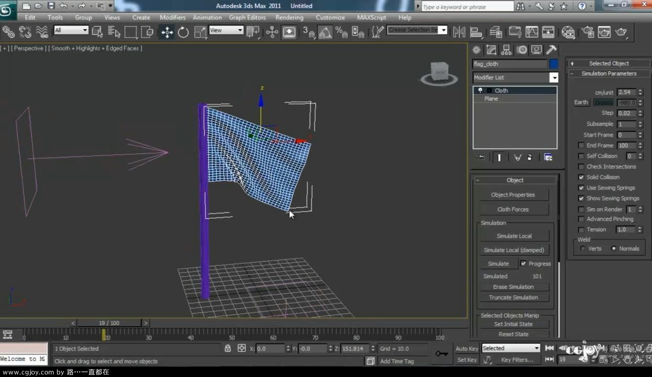The height and width of the screenshot is (377, 652).
Task: Click Remove Modifier from the stack
Action: pos(529,157)
